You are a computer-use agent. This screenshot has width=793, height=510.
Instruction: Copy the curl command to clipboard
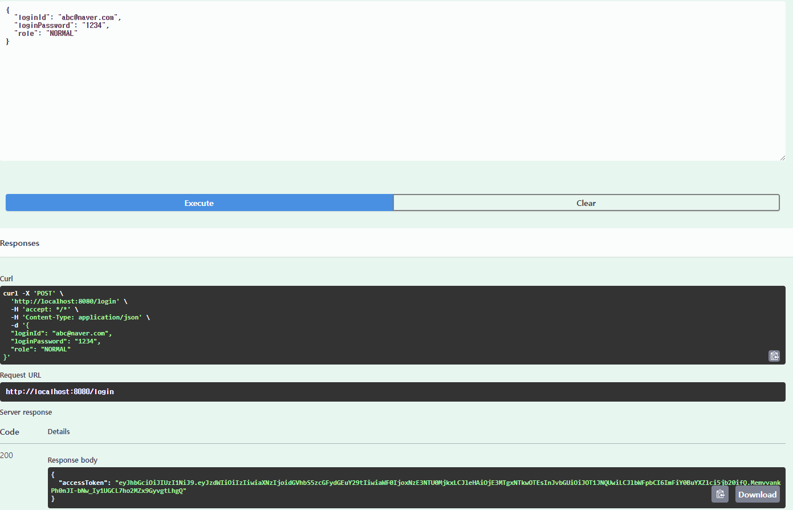[774, 356]
